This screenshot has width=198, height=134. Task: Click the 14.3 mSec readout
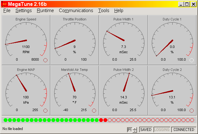pos(124,97)
